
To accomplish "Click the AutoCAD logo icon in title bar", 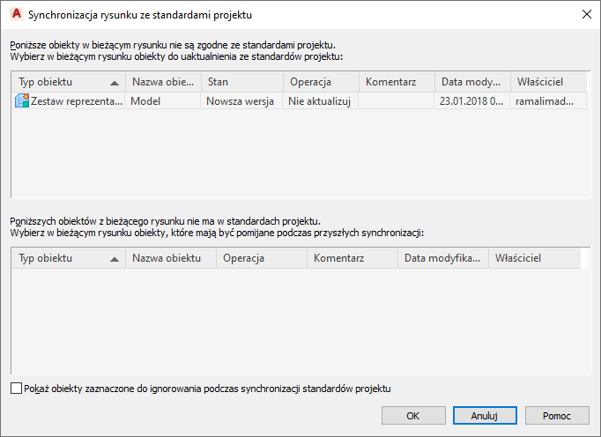I will (x=14, y=14).
